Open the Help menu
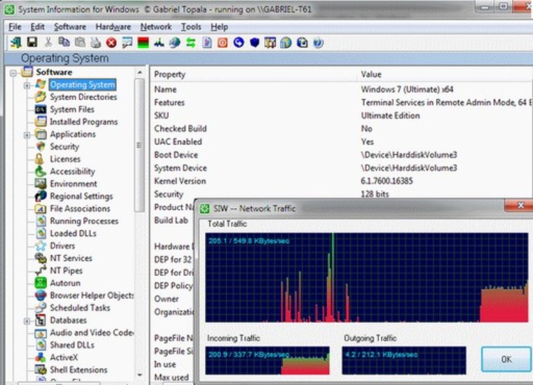 [x=219, y=27]
